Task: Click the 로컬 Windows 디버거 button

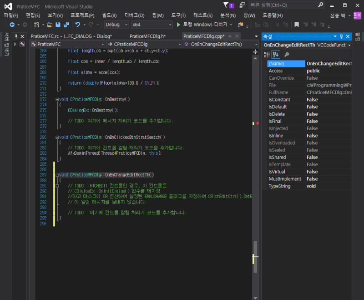Action: pyautogui.click(x=202, y=25)
